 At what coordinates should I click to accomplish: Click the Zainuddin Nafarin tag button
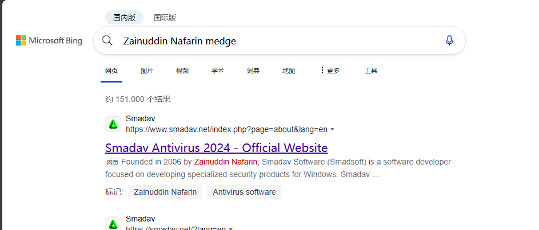[x=165, y=192]
